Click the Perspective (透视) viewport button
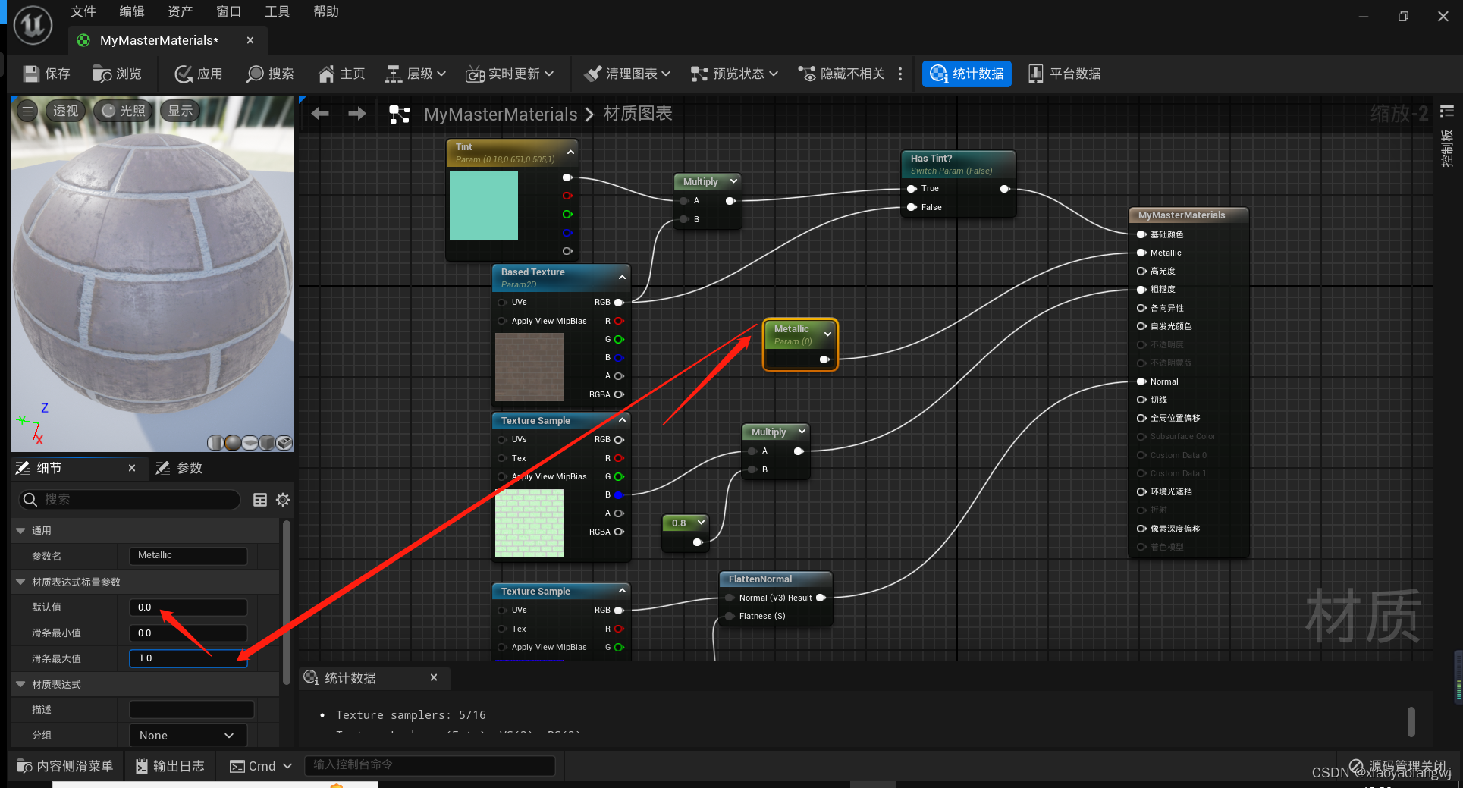1463x788 pixels. click(x=65, y=111)
